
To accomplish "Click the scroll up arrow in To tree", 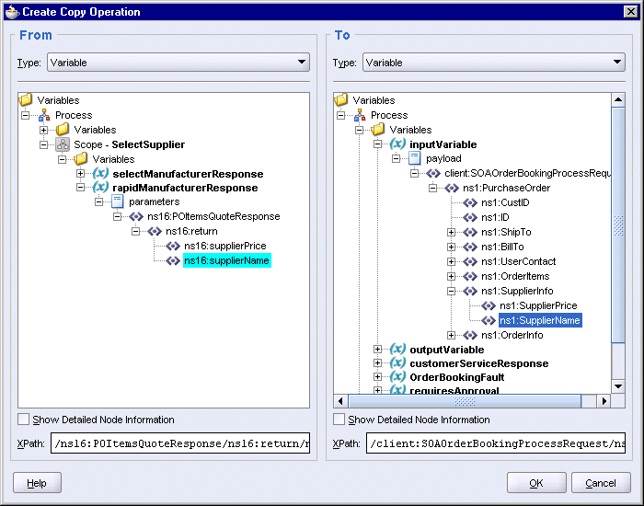I will pos(618,99).
